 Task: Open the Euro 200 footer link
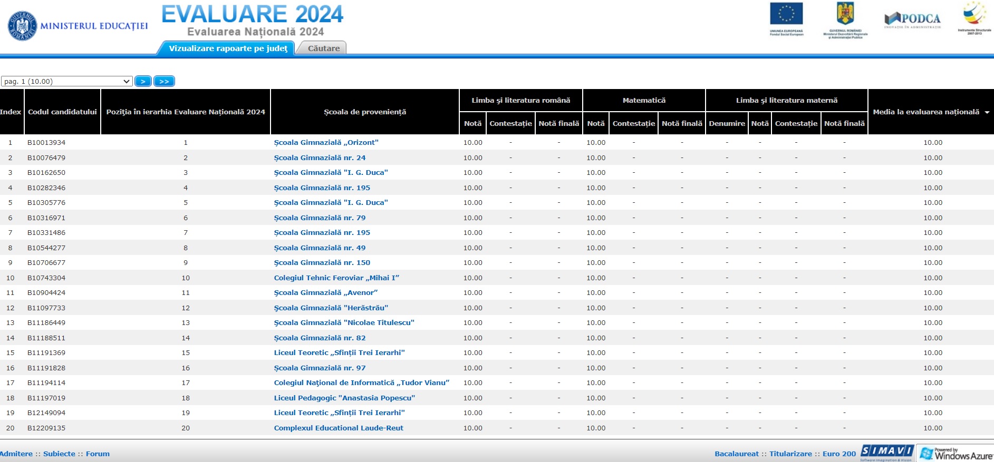(839, 454)
